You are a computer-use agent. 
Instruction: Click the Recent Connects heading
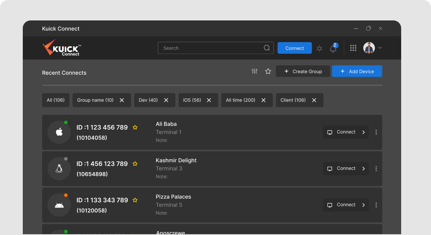(64, 73)
